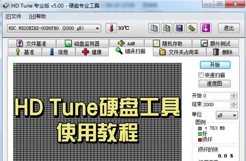Click the 退出 exit button

[229, 28]
